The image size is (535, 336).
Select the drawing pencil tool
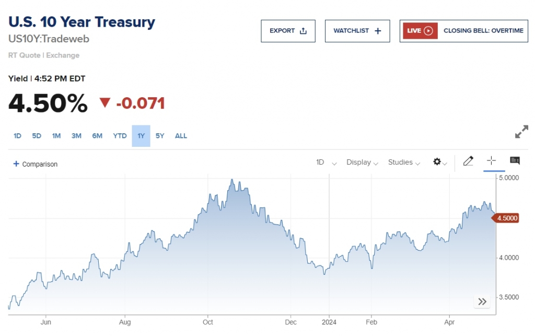[x=468, y=161]
